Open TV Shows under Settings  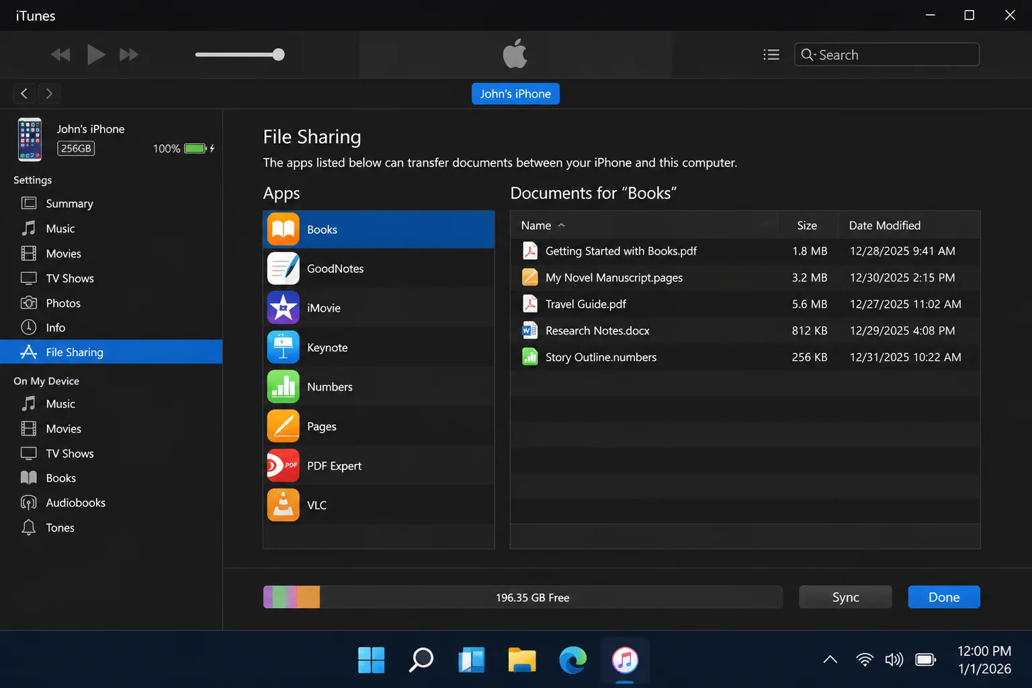click(111, 278)
